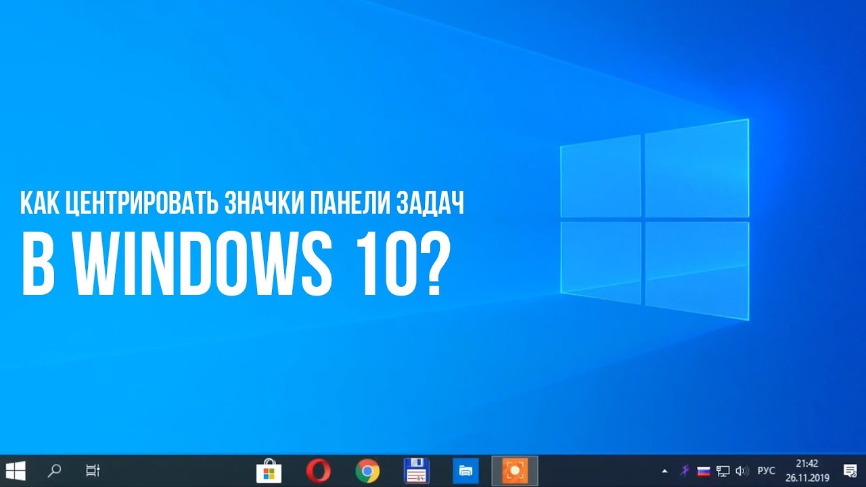Open taskbar search magnifier
This screenshot has width=866, height=487.
pyautogui.click(x=54, y=471)
